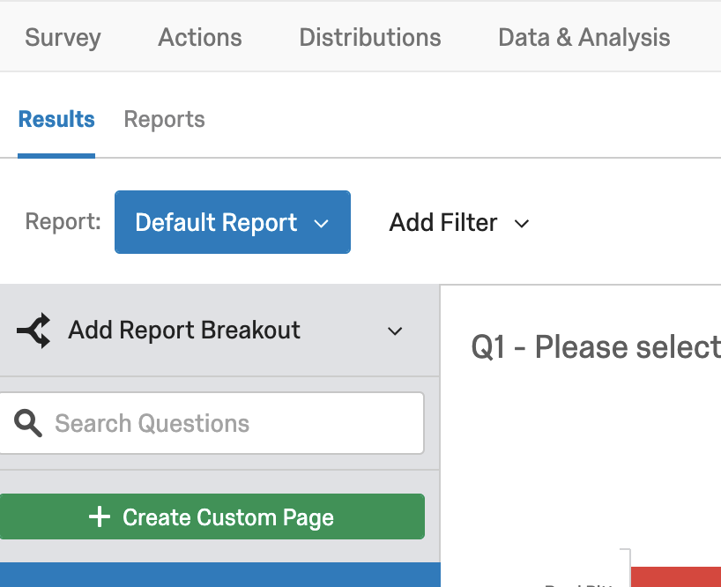Click the Q1 question title
The image size is (721, 587).
595,347
